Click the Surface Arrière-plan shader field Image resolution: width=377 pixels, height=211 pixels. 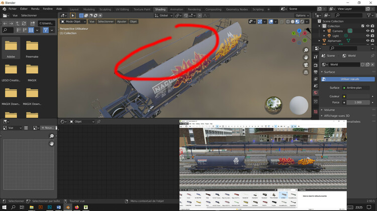pos(356,88)
